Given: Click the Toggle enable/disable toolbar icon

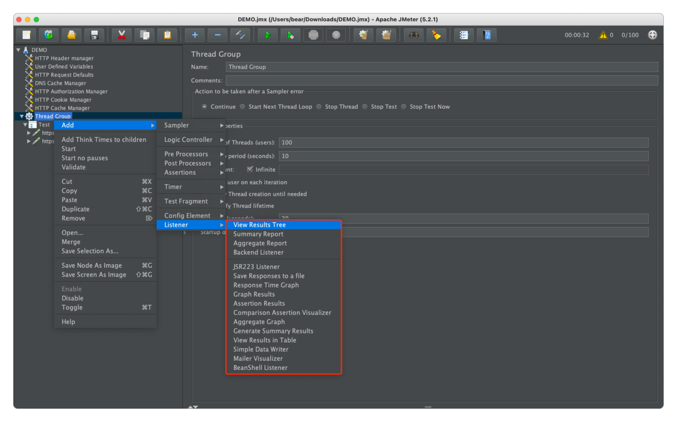Looking at the screenshot, I should (x=240, y=35).
